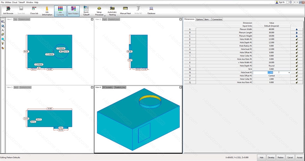Open the Hole Inset #2 value dropdown arrow

[x=289, y=73]
